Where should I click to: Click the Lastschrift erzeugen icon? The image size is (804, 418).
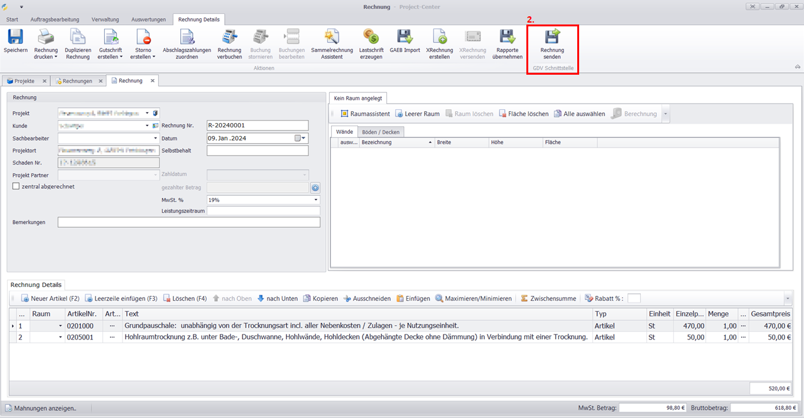(x=371, y=36)
